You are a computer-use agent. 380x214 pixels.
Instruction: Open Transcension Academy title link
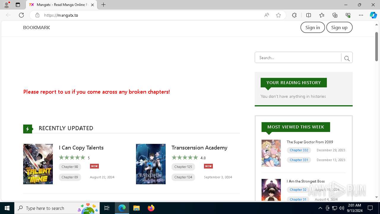(x=199, y=148)
